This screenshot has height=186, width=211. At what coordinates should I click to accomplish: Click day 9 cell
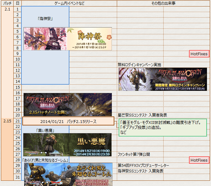(17, 54)
